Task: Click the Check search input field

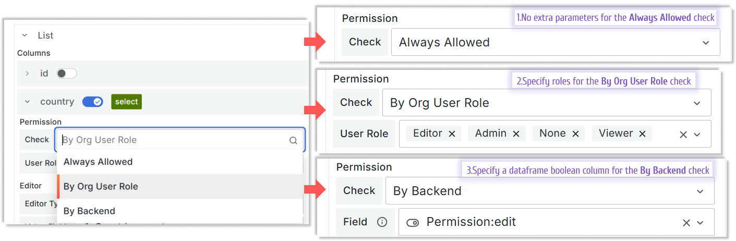Action: coord(172,140)
